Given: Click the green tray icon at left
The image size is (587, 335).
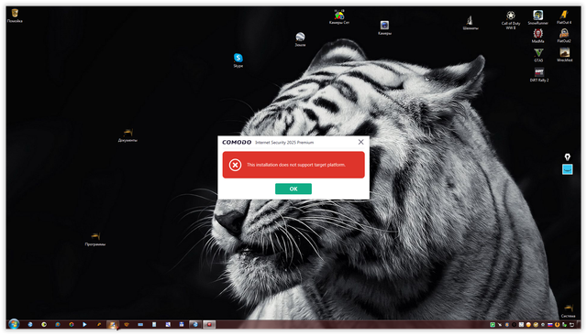Looking at the screenshot, I should (493, 325).
